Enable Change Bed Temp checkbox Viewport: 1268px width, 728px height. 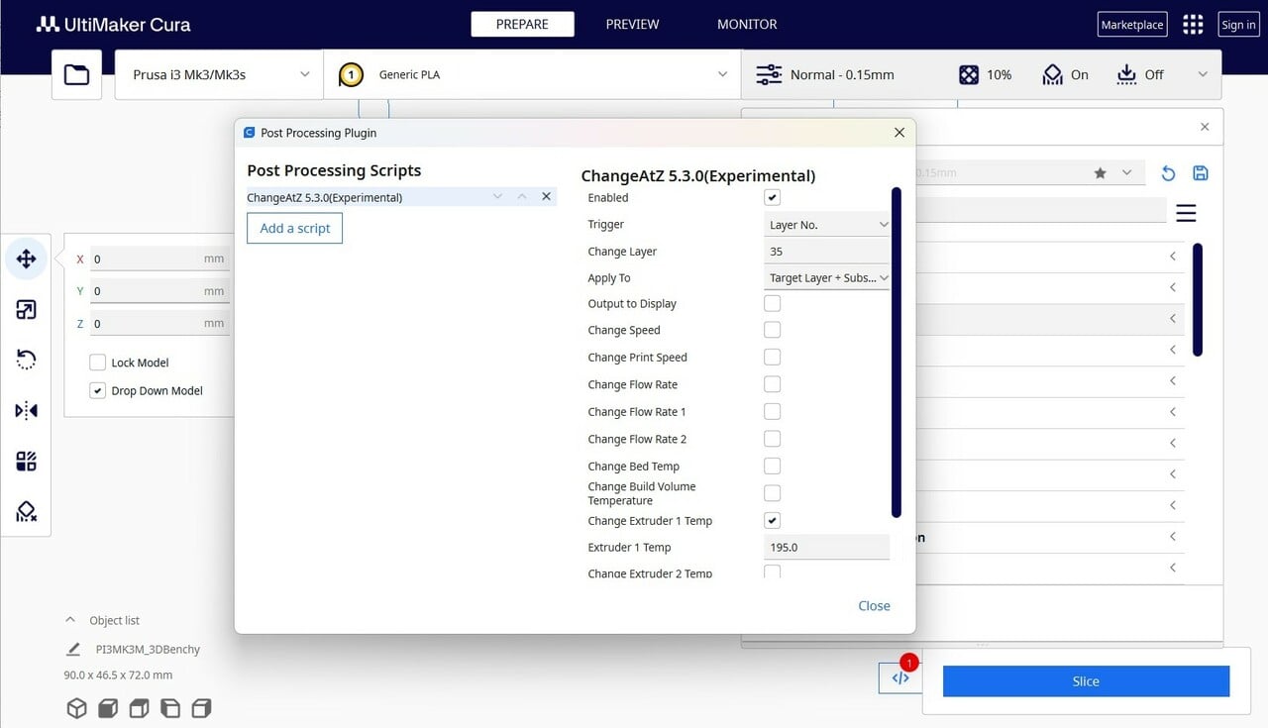(x=773, y=466)
